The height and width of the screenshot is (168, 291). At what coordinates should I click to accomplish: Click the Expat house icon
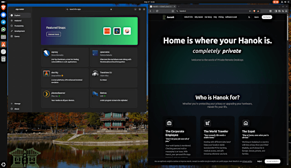tap(246, 123)
